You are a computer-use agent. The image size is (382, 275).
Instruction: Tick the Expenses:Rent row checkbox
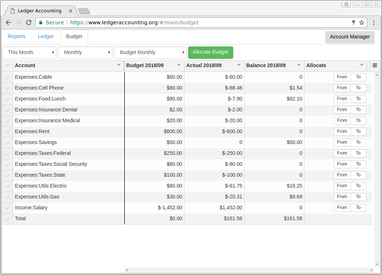7,132
